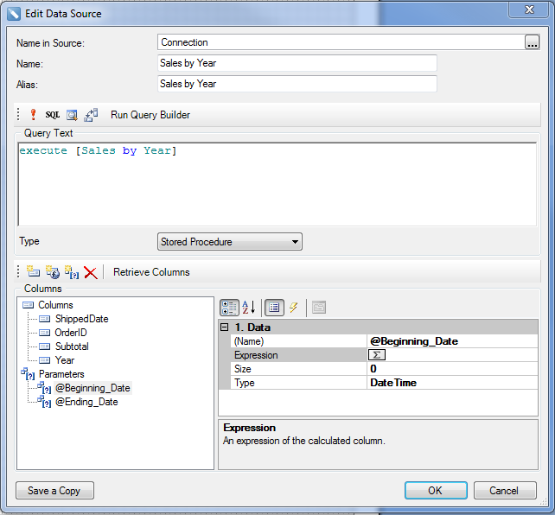Click the SQL toolbar icon

click(53, 115)
